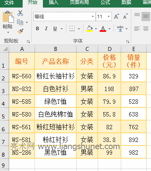Viewport: 151px width, 171px height.
Task: Toggle Underline formatting
Action: click(55, 29)
